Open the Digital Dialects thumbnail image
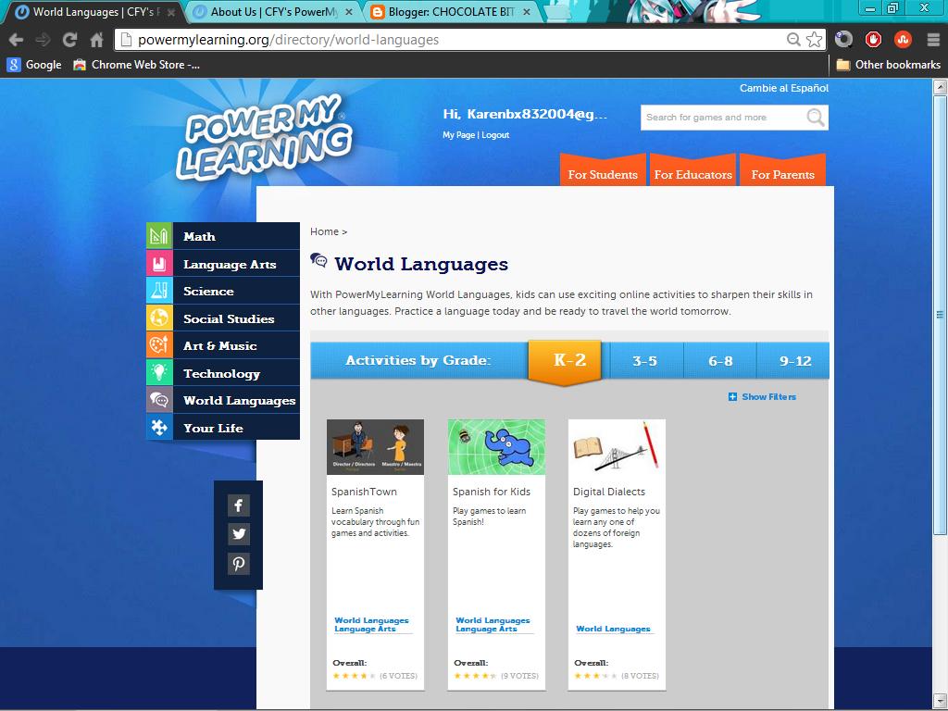 (617, 447)
